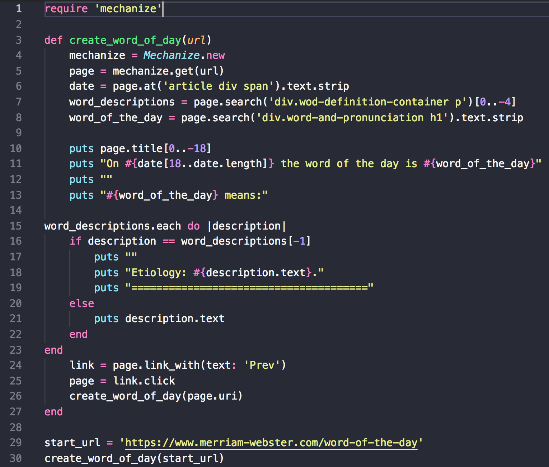Select link.click on line 25
The width and height of the screenshot is (549, 467).
pos(144,381)
